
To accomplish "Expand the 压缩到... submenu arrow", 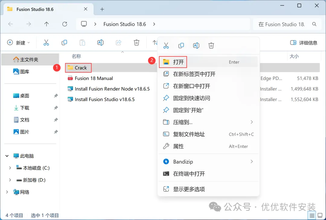I will point(252,122).
